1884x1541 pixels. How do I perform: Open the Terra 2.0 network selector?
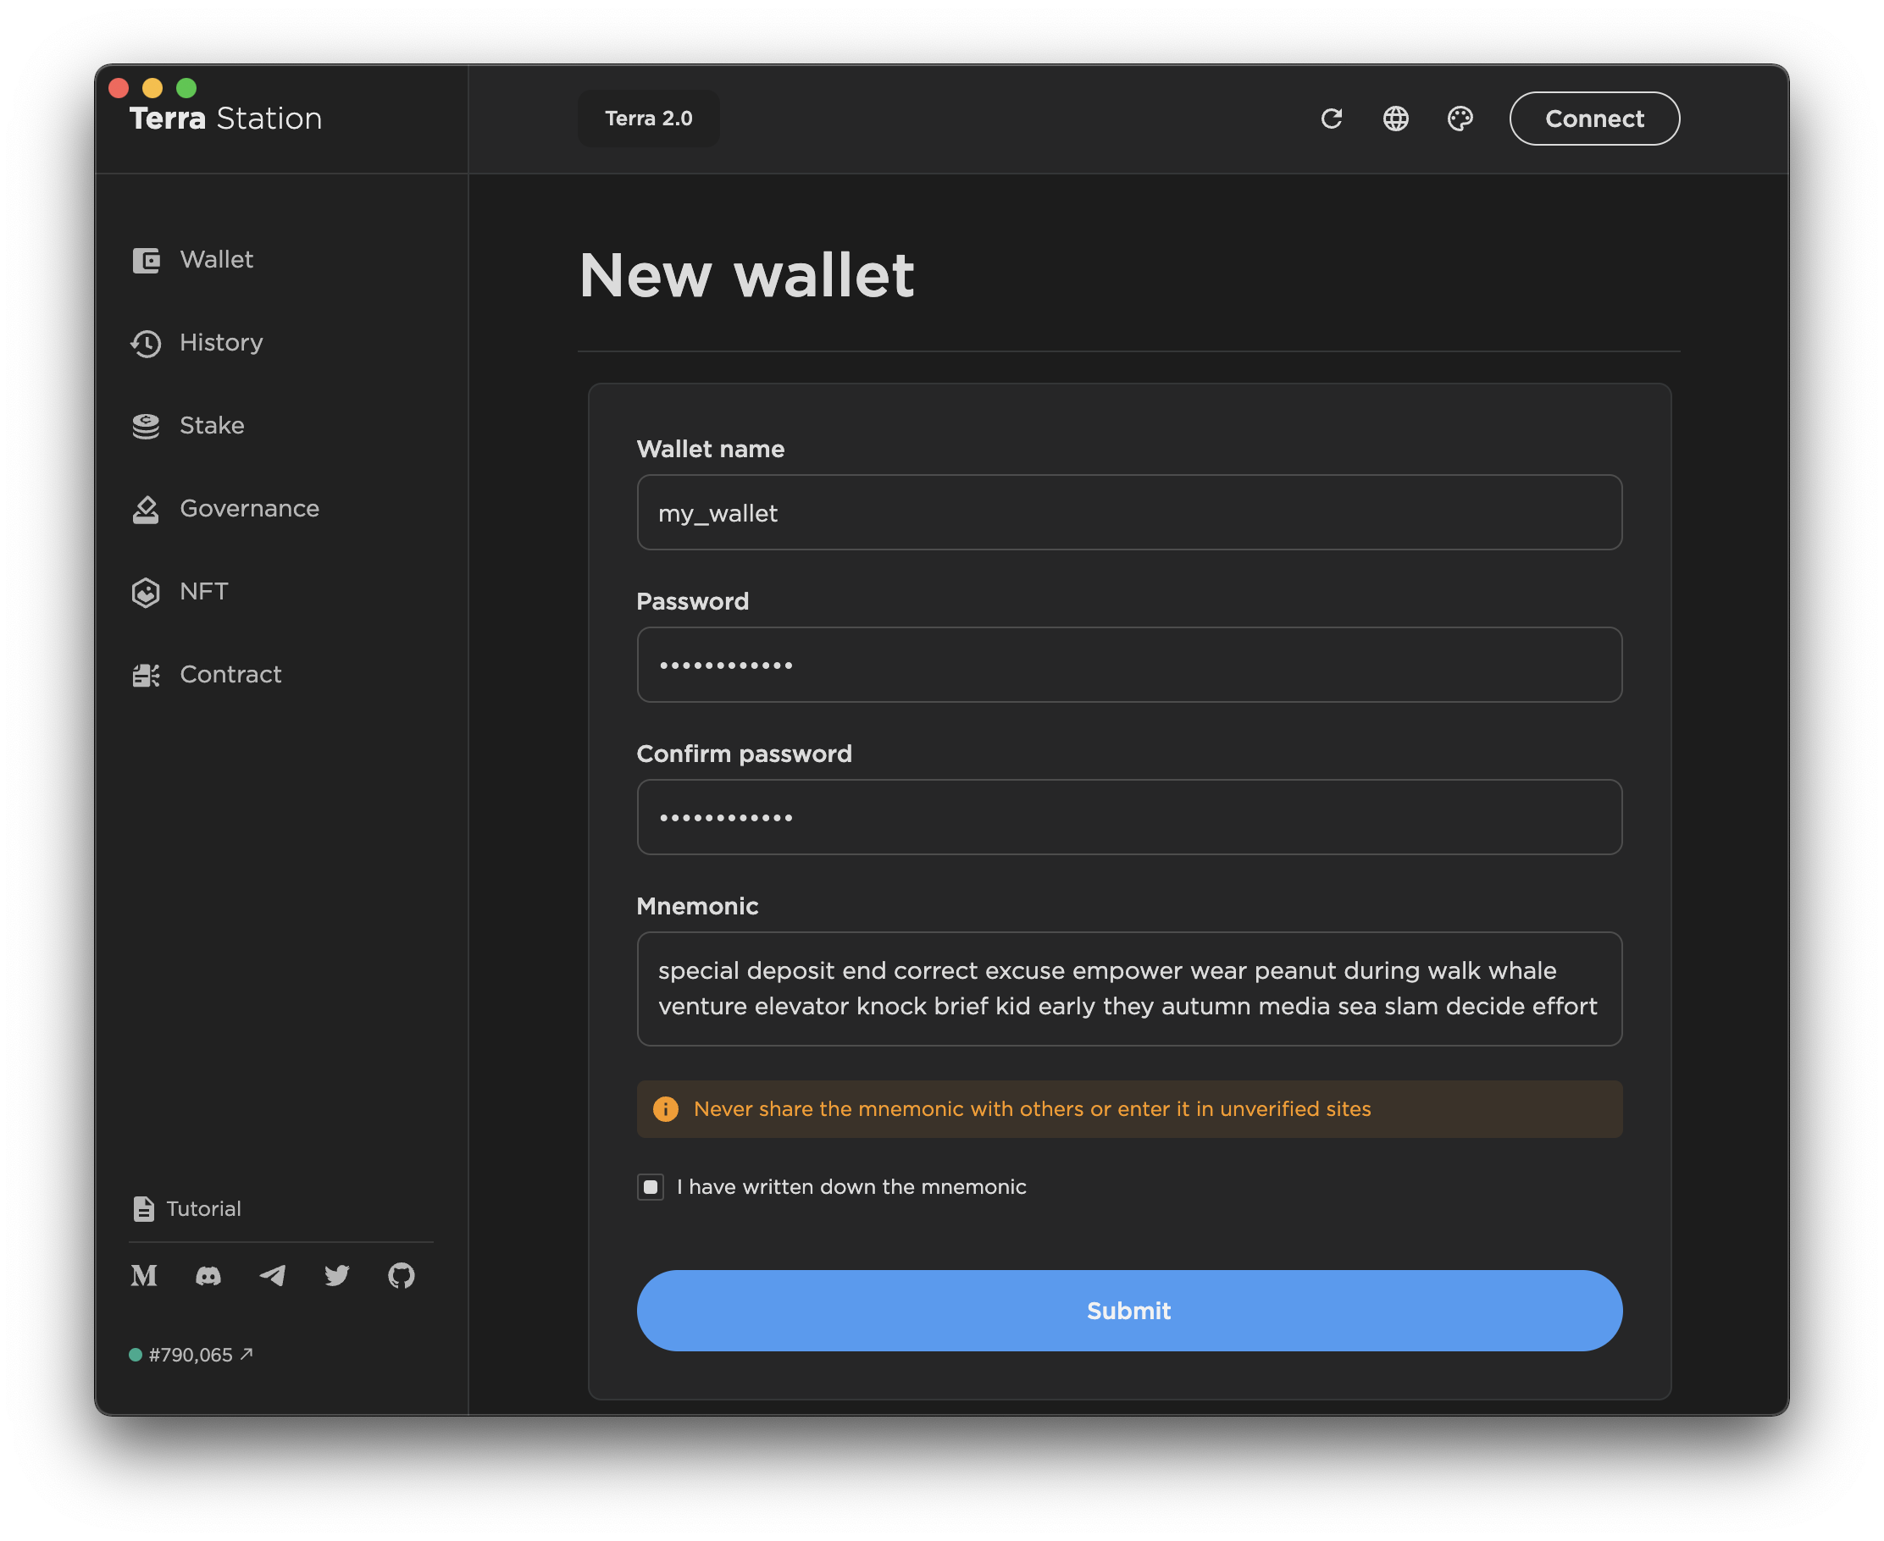[x=648, y=118]
